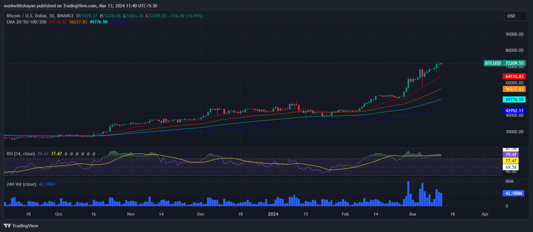Viewport: 533px width, 232px height.
Task: Click the 2024 marker on time axis
Action: [274, 214]
